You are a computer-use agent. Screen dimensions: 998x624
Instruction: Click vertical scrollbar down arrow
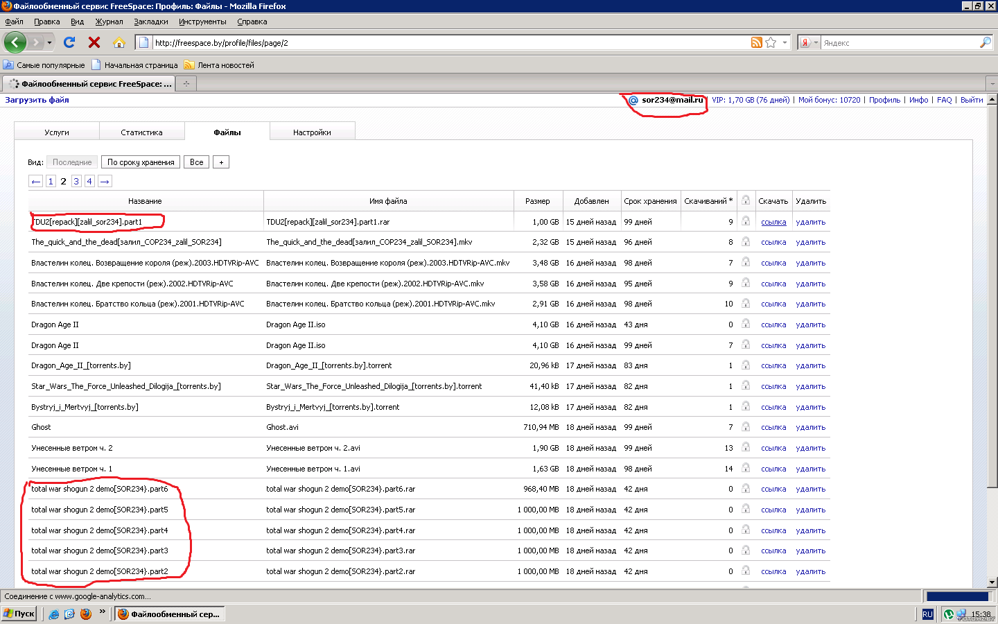(992, 582)
